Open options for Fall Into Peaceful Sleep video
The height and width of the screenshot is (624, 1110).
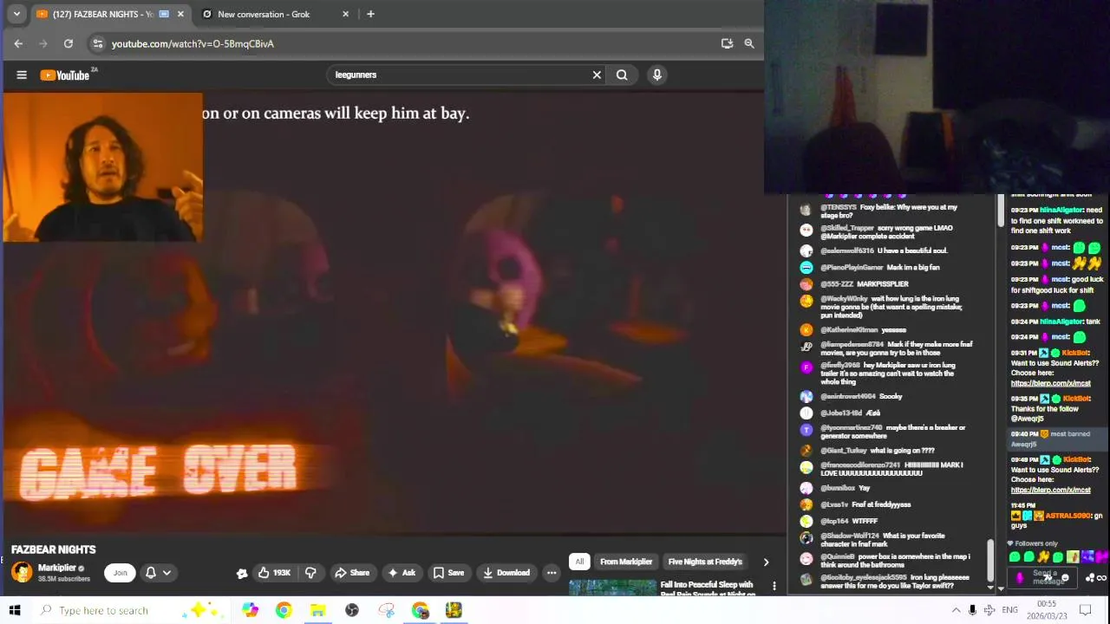774,587
